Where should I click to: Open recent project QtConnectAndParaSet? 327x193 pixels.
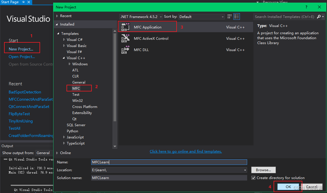tap(29, 107)
